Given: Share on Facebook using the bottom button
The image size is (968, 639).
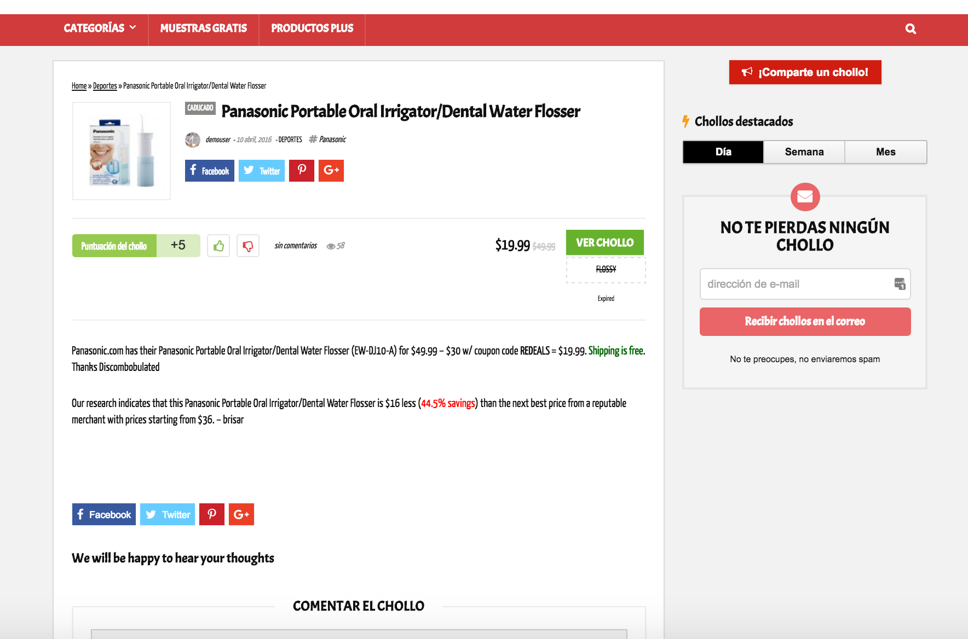Looking at the screenshot, I should click(104, 514).
